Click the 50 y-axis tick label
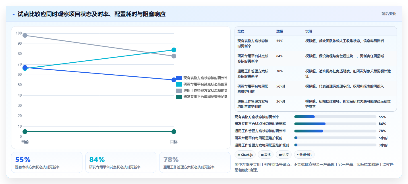The height and width of the screenshot is (184, 408). click(x=19, y=85)
